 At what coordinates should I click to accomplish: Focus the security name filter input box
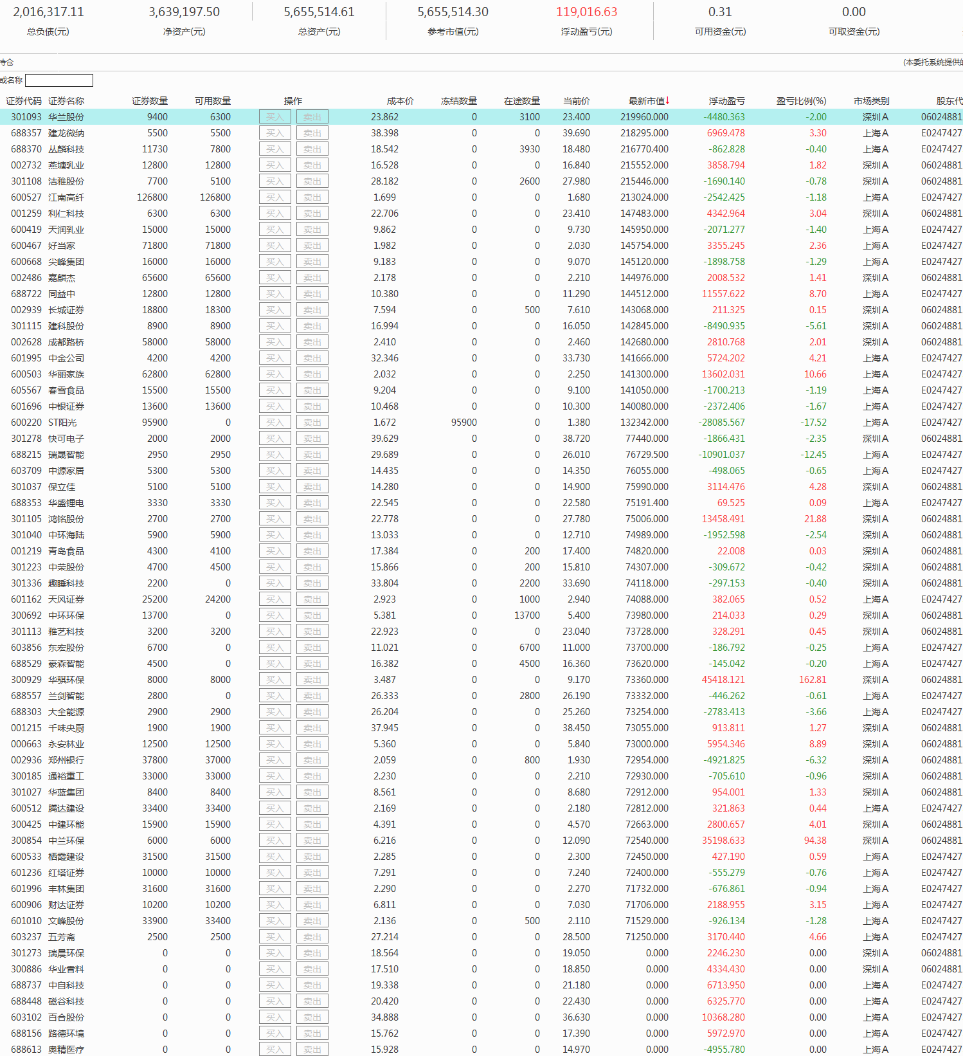(59, 80)
